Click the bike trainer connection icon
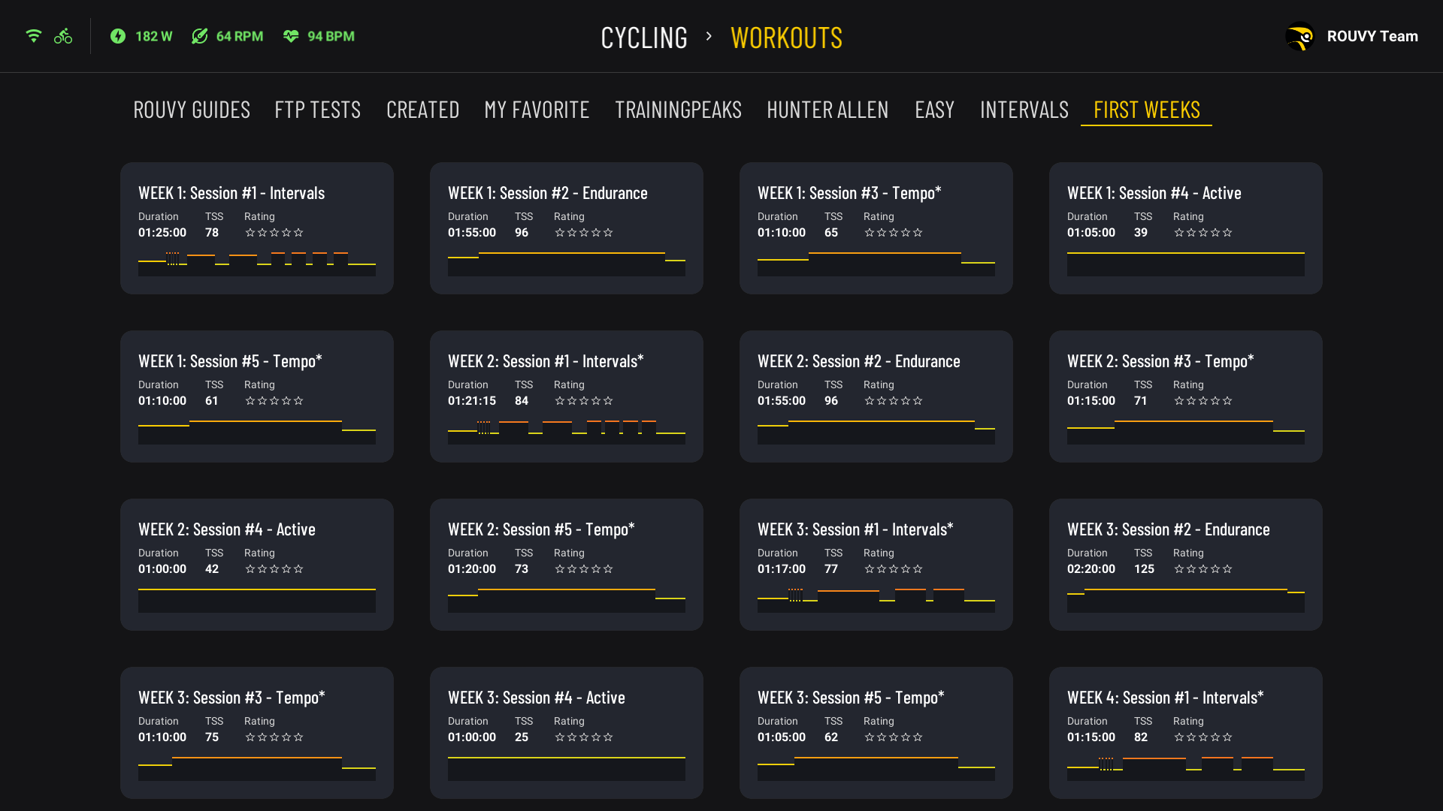 tap(63, 36)
